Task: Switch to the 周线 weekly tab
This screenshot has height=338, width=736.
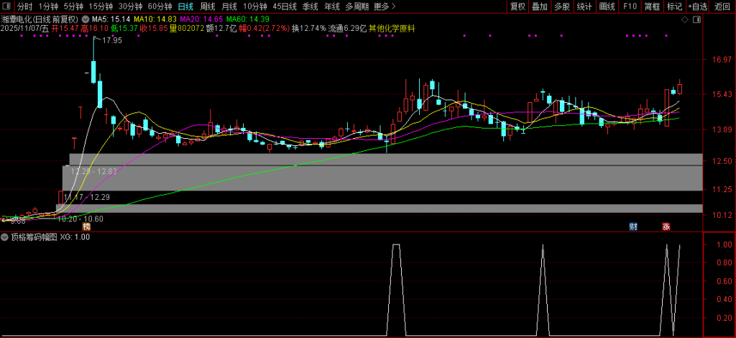Action: tap(208, 6)
